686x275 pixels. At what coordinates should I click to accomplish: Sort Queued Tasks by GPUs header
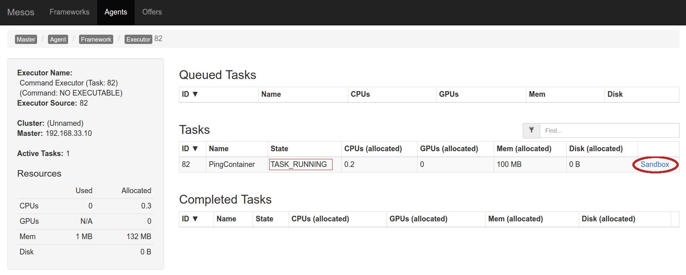coord(449,94)
